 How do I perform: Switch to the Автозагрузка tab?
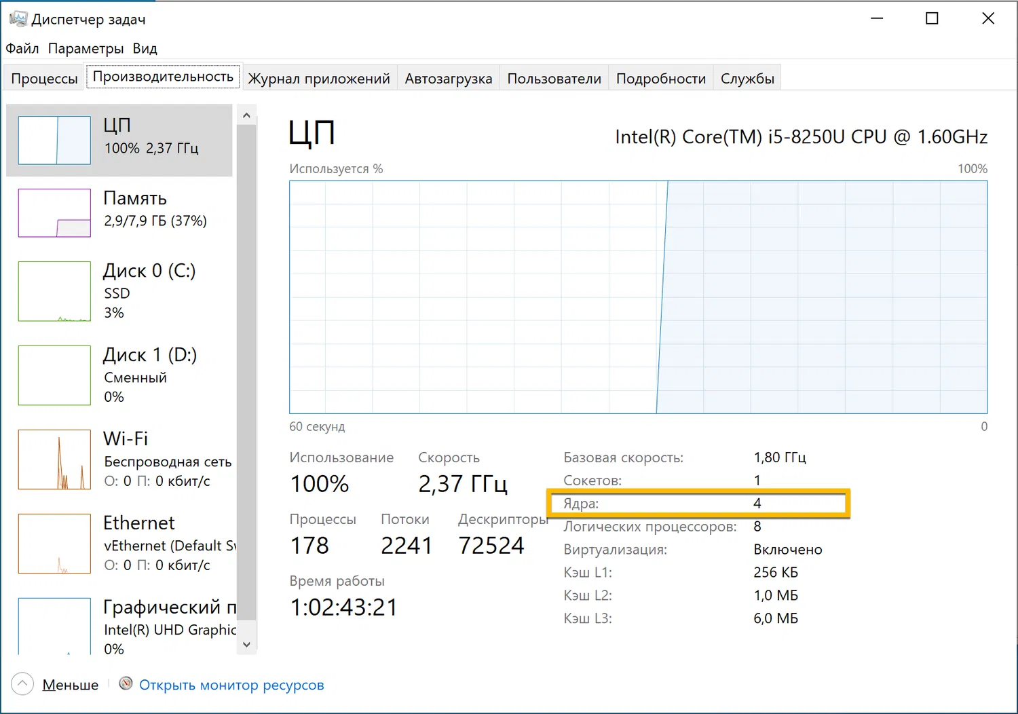point(448,79)
